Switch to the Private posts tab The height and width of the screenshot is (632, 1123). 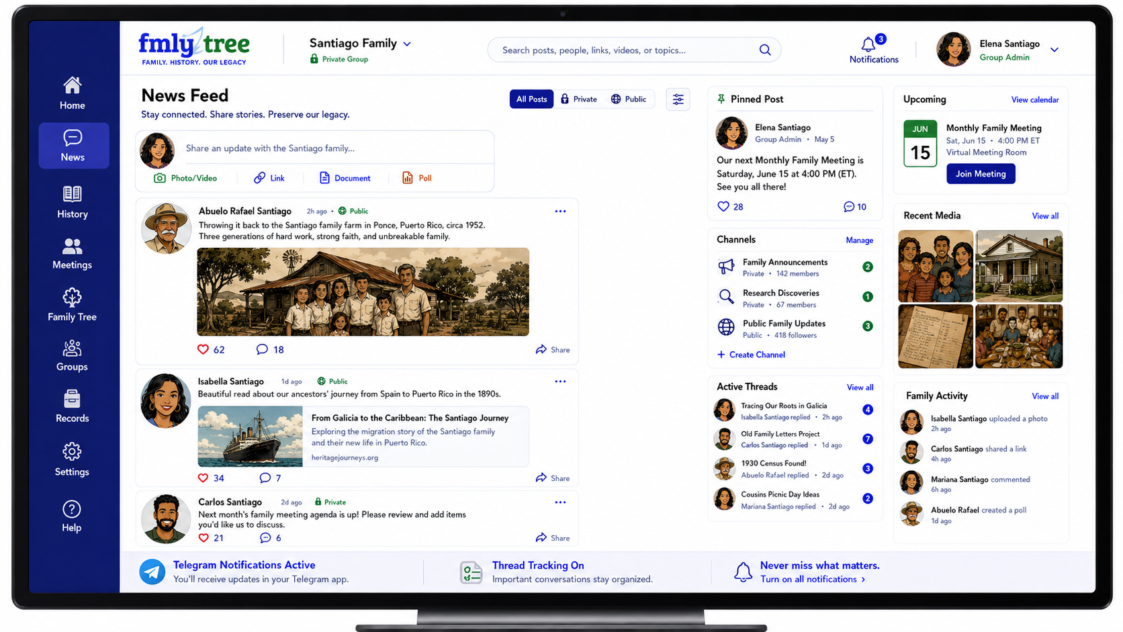[579, 99]
